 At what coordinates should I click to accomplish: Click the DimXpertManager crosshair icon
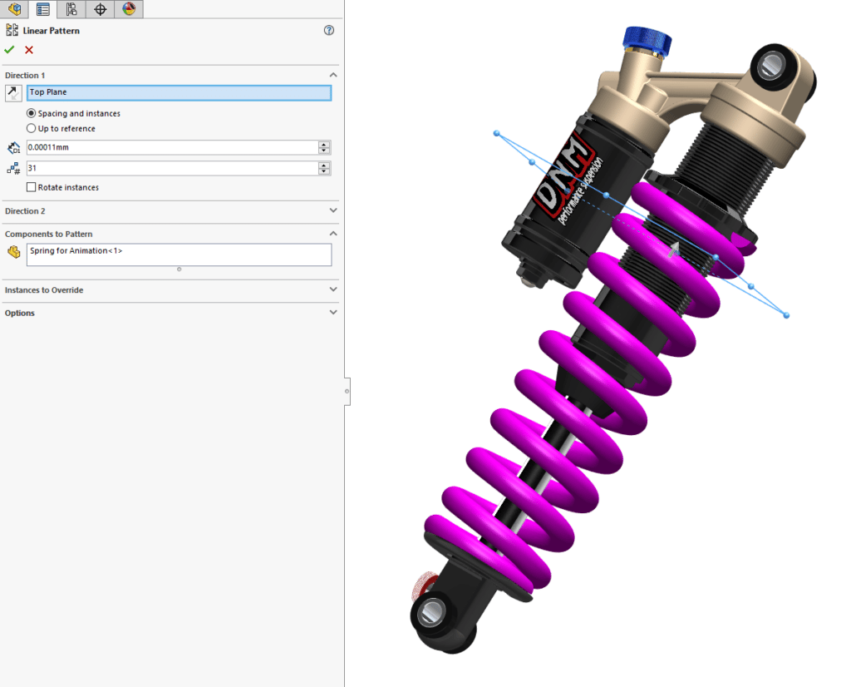pyautogui.click(x=99, y=9)
